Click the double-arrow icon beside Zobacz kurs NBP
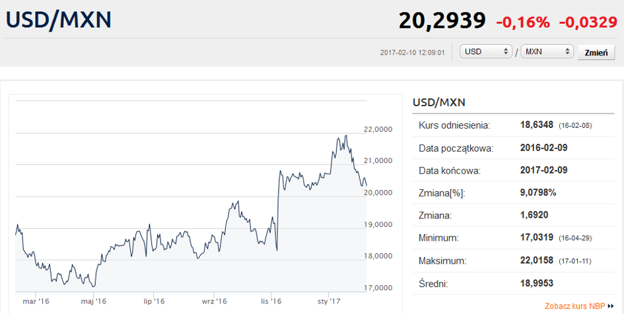The height and width of the screenshot is (314, 624). coord(611,306)
